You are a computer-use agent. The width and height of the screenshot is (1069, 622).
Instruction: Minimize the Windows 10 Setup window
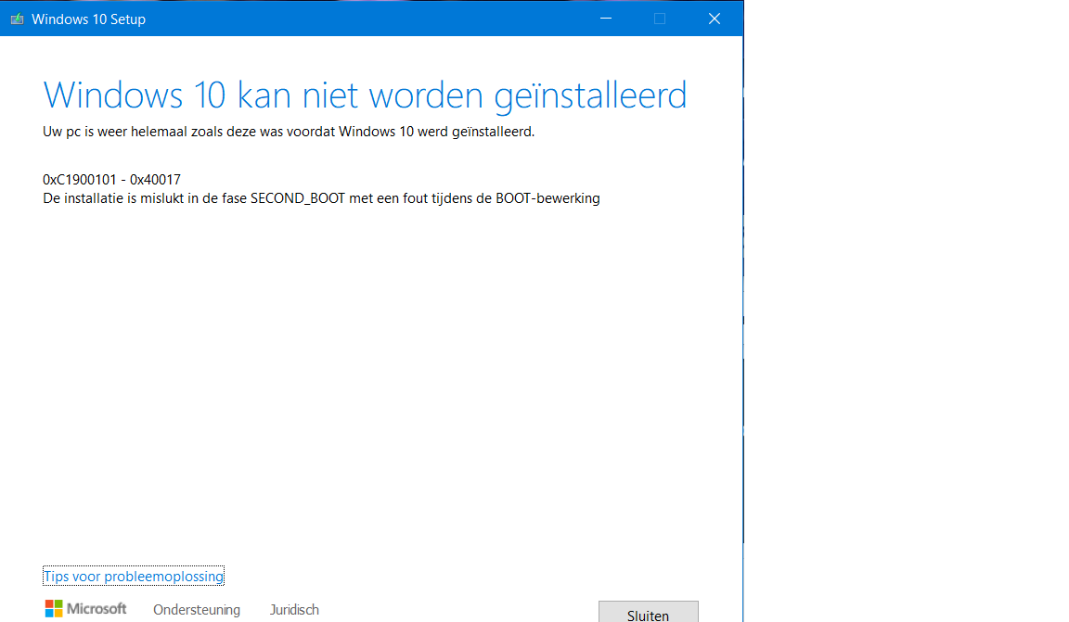point(605,19)
